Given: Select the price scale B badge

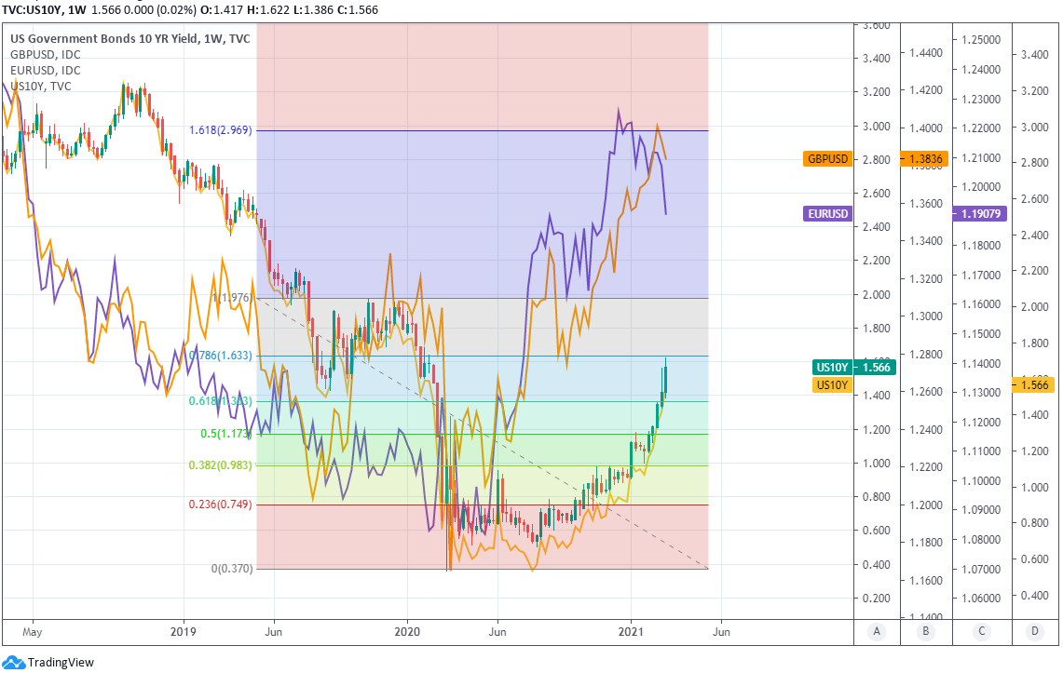Looking at the screenshot, I should pos(926,632).
